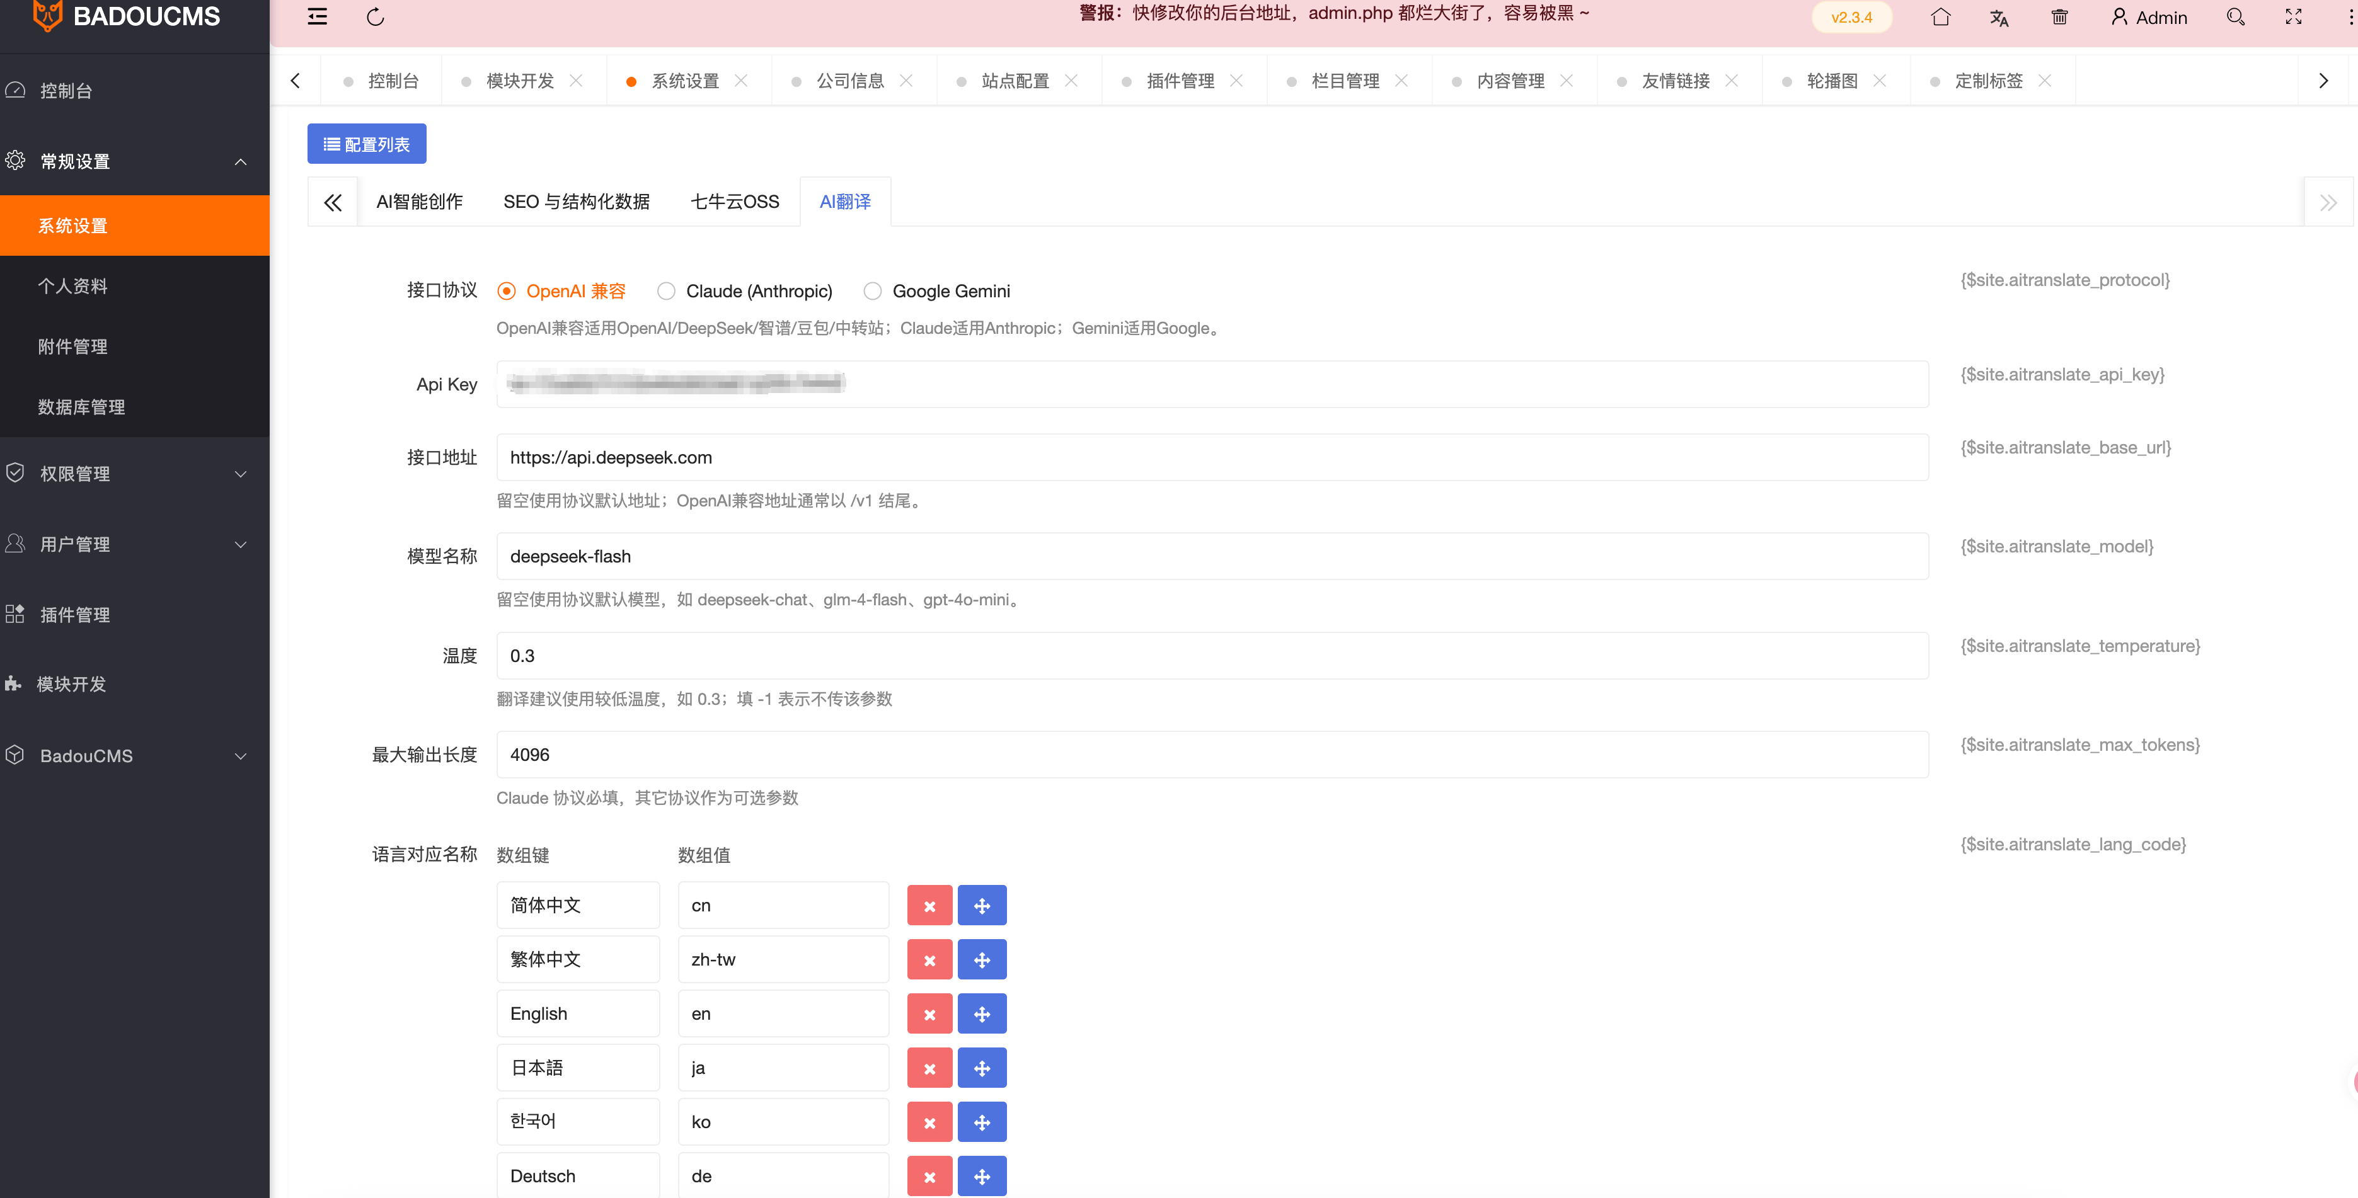This screenshot has height=1198, width=2358.
Task: Open the home icon in header
Action: pos(1941,16)
